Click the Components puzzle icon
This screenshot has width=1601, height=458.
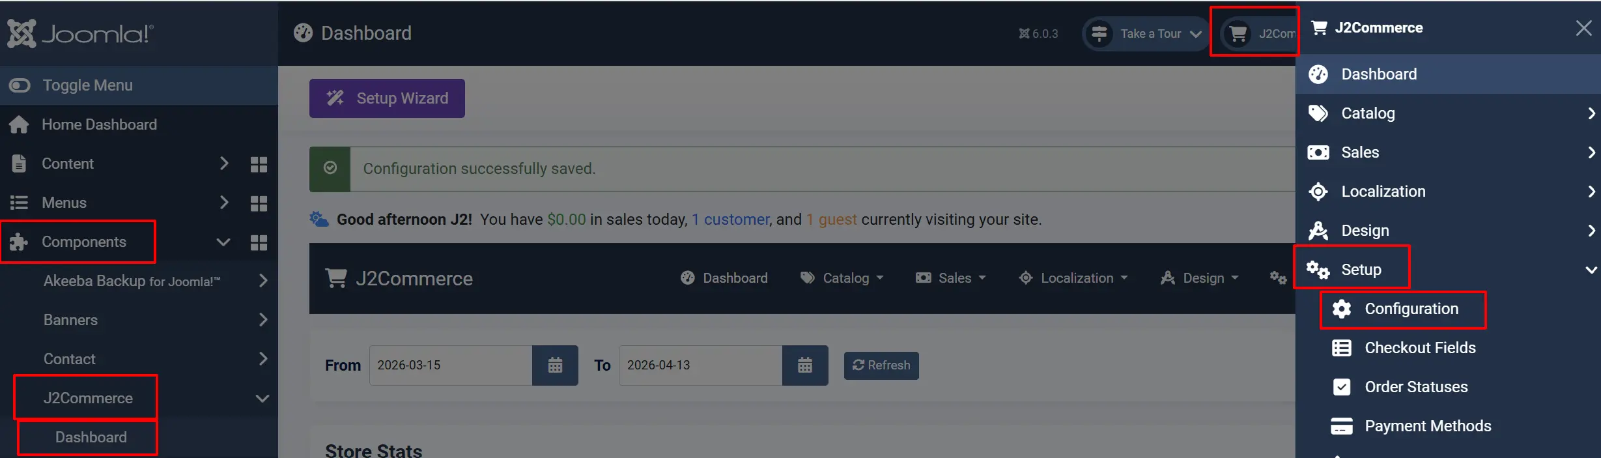(x=19, y=242)
